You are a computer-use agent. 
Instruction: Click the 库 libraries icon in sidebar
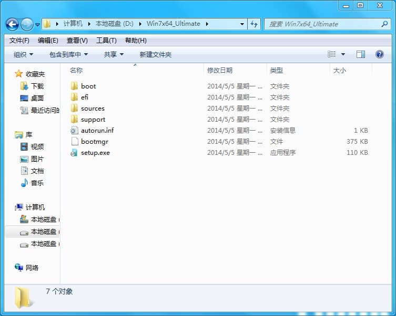click(19, 135)
